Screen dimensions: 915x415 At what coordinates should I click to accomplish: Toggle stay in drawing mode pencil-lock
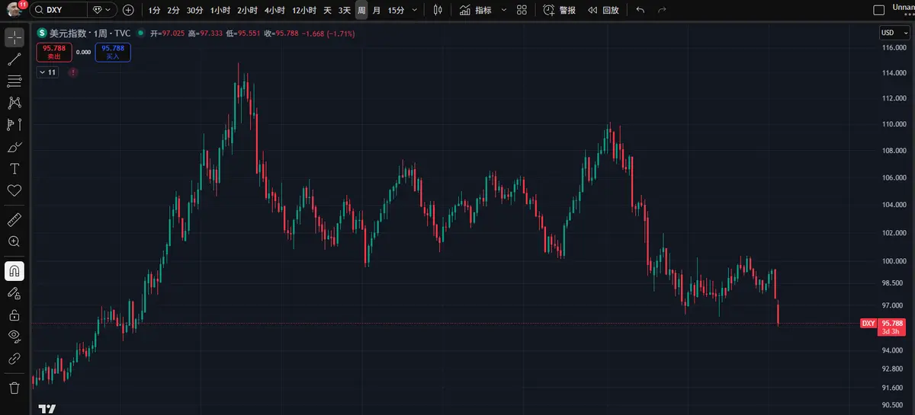pos(14,292)
